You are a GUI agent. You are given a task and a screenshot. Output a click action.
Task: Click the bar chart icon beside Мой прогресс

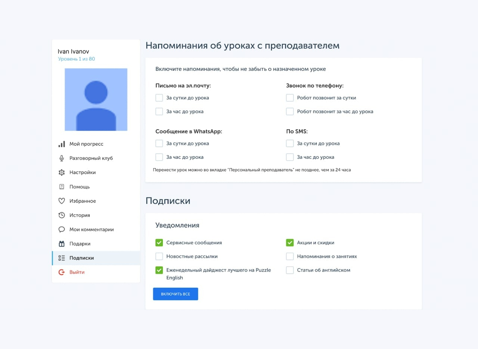[x=62, y=144]
